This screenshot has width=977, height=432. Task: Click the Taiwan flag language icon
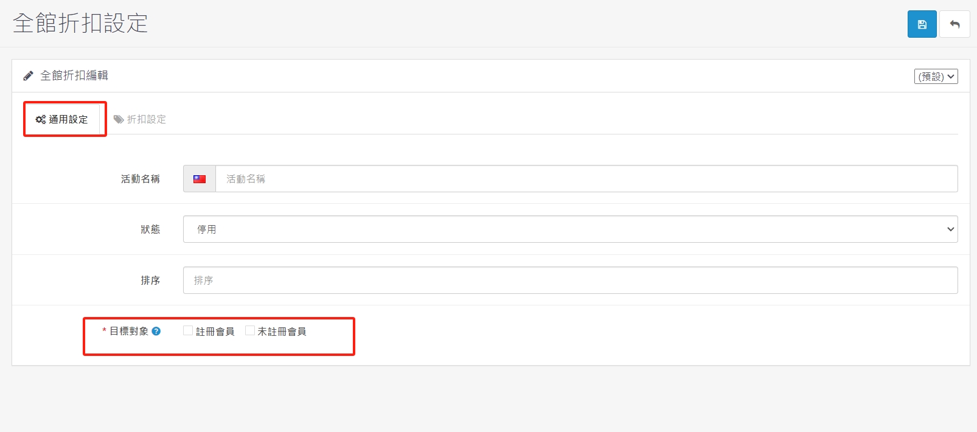click(200, 179)
